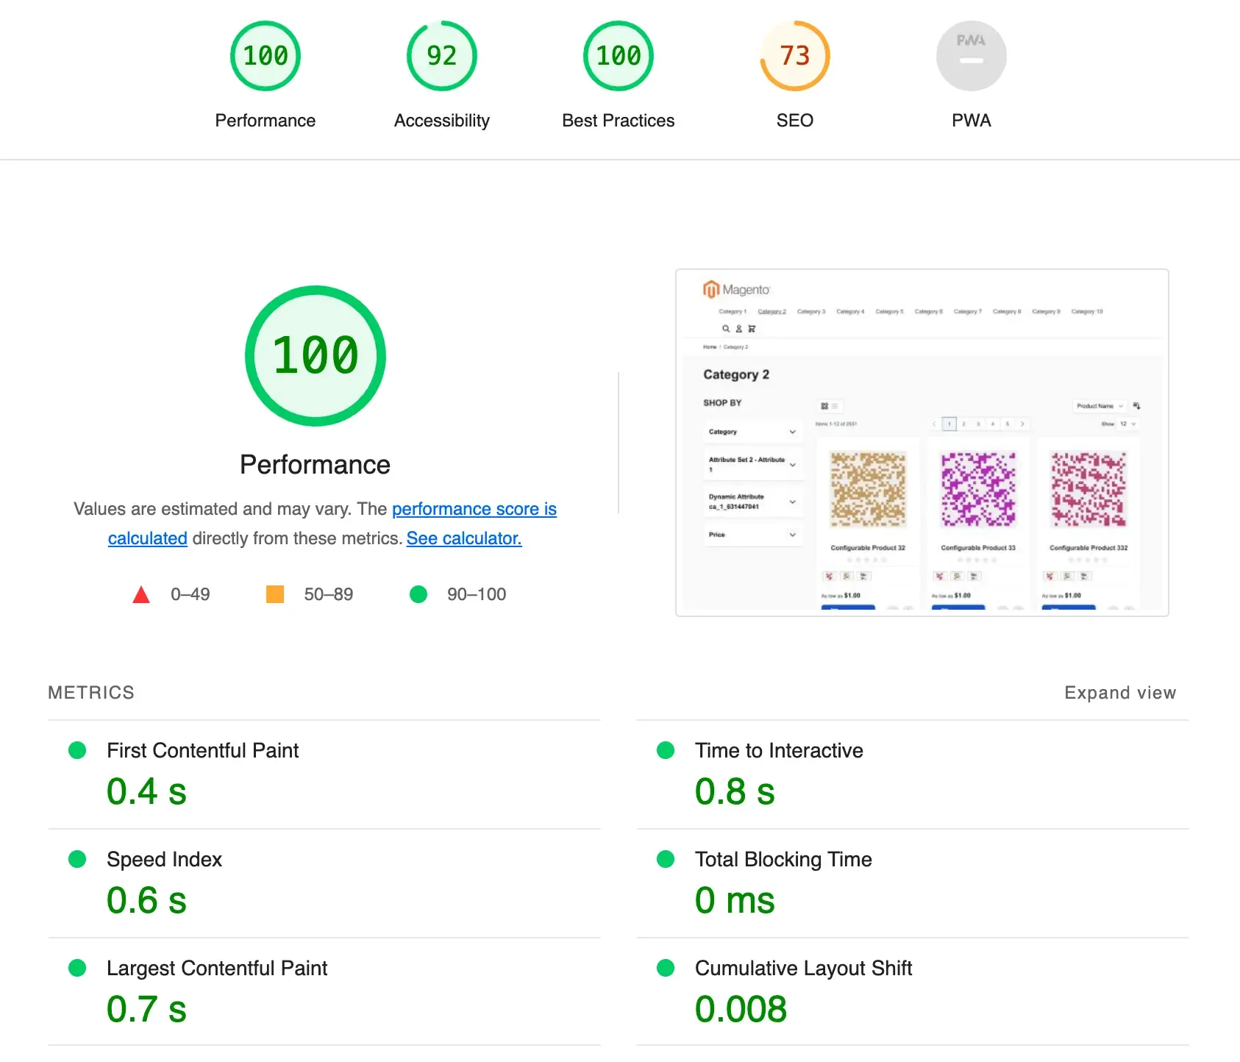Expand the First Contentful Paint metric
Viewport: 1240px width, 1062px height.
coord(202,750)
